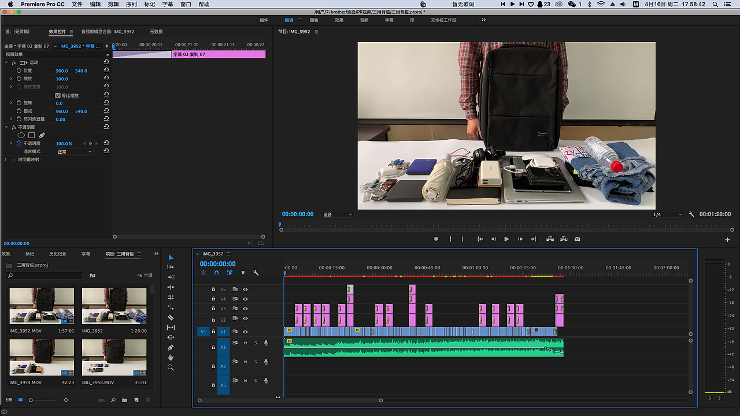This screenshot has width=740, height=416.
Task: Open the program zoom level dropdown
Action: click(337, 214)
